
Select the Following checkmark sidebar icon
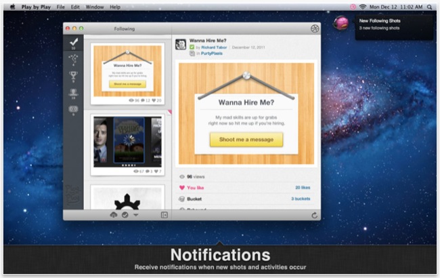[74, 43]
